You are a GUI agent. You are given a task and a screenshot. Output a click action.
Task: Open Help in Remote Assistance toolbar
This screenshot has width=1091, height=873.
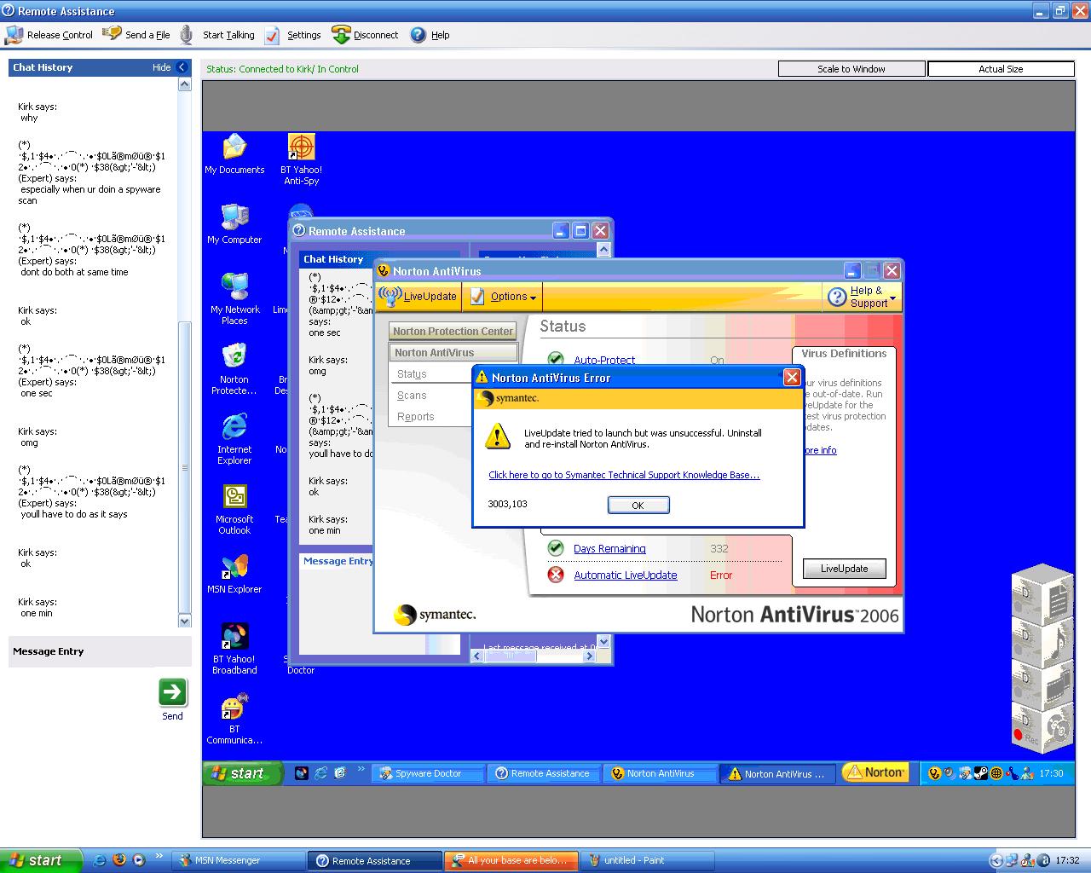pos(430,35)
